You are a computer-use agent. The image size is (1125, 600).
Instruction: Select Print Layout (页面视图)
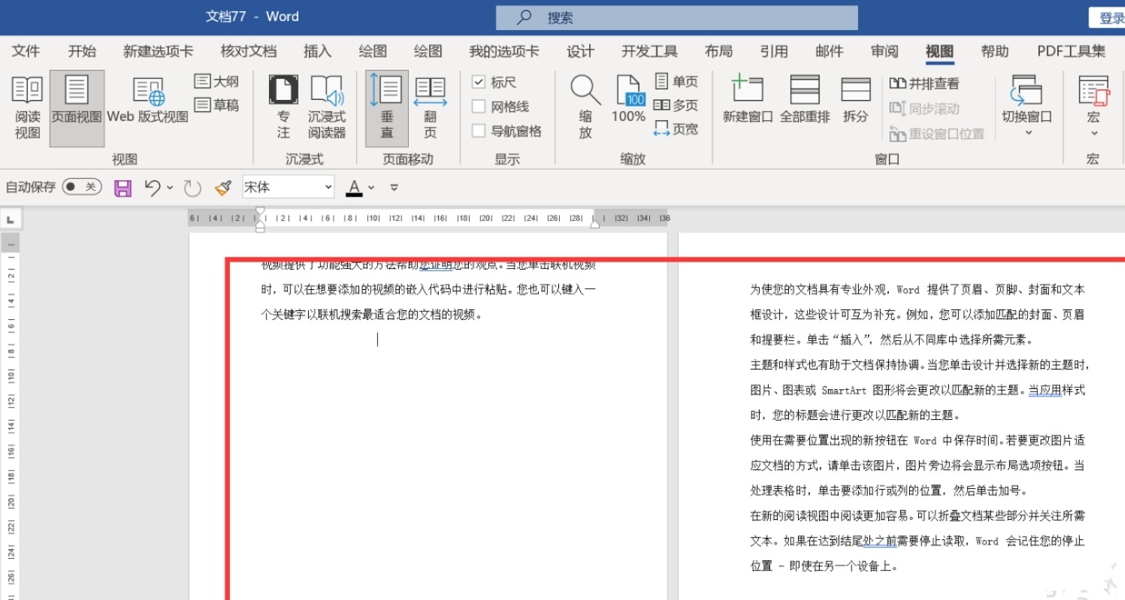click(77, 108)
